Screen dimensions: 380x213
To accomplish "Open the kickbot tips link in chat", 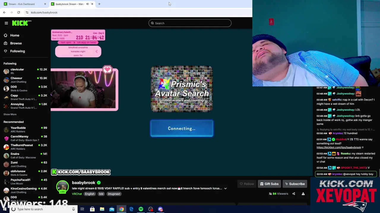I will (x=339, y=147).
